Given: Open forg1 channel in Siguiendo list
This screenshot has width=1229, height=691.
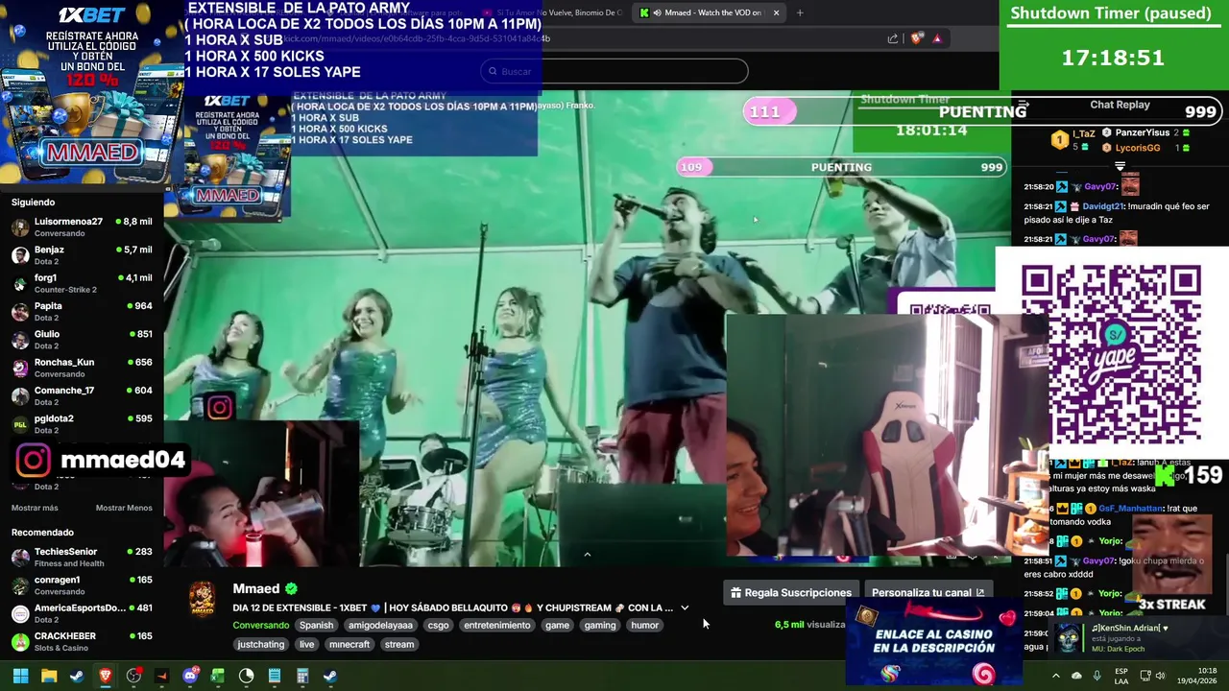Looking at the screenshot, I should point(82,283).
